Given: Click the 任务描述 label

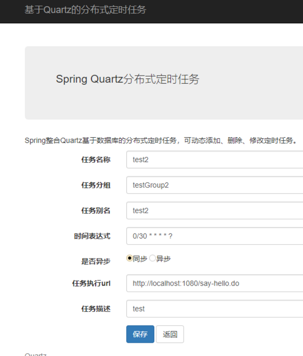Looking at the screenshot, I should tap(96, 309).
